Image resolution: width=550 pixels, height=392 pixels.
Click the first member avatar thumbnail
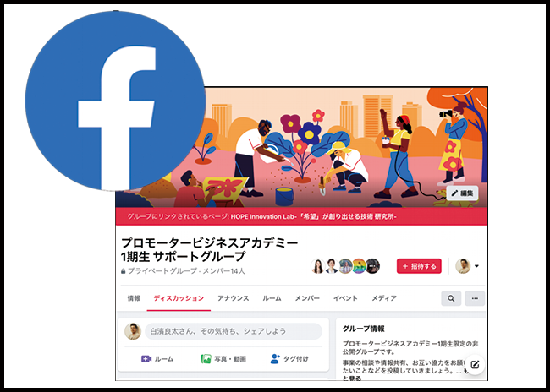(x=318, y=266)
